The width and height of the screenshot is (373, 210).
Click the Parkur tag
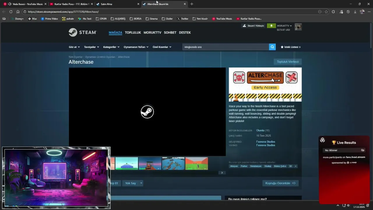(x=244, y=166)
